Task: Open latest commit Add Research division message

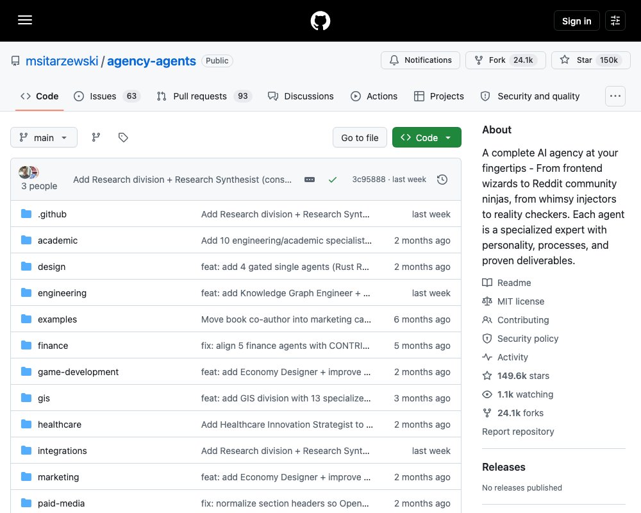Action: 182,180
